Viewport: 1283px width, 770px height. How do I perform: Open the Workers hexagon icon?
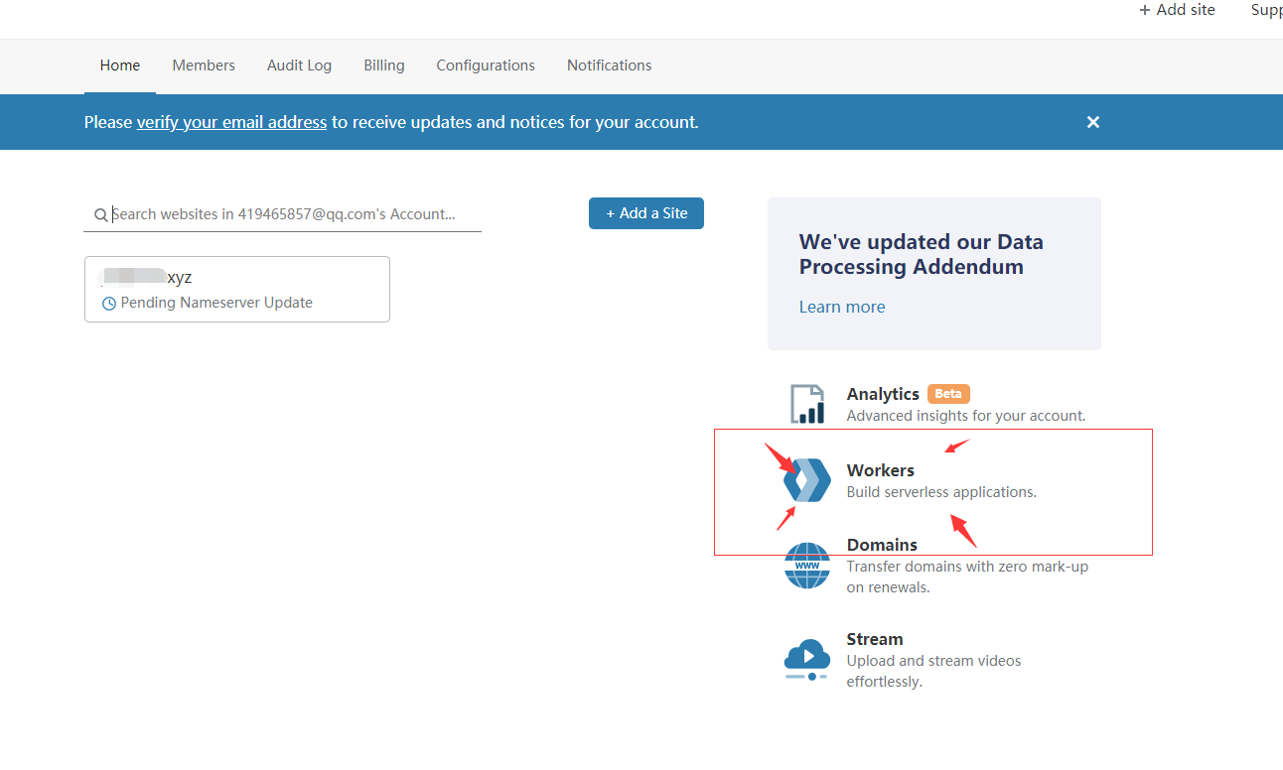806,480
